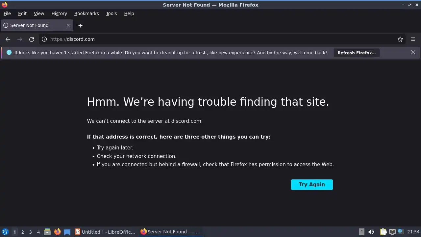
Task: Close the Server Not Found tab
Action: click(68, 25)
